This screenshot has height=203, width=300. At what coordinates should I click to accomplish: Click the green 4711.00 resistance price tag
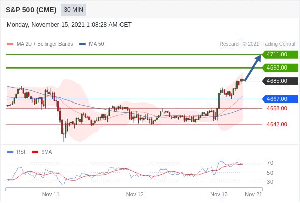pyautogui.click(x=280, y=55)
